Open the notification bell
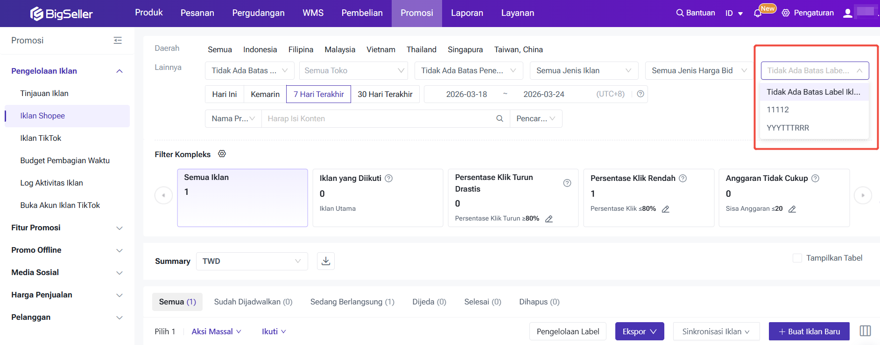Viewport: 880px width, 345px height. (x=757, y=13)
